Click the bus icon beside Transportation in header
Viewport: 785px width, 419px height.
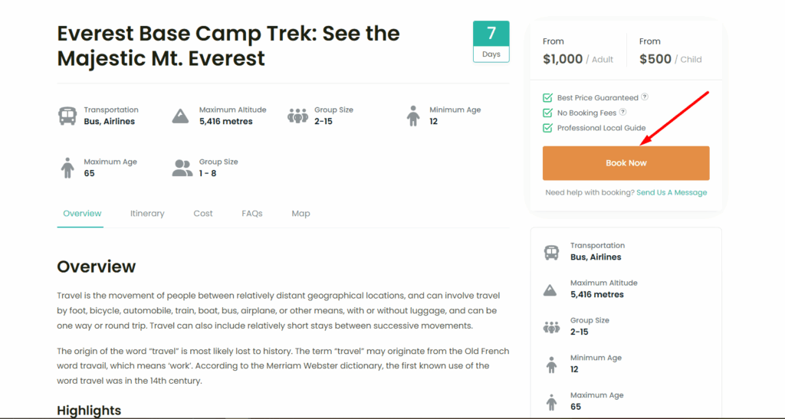click(x=67, y=116)
